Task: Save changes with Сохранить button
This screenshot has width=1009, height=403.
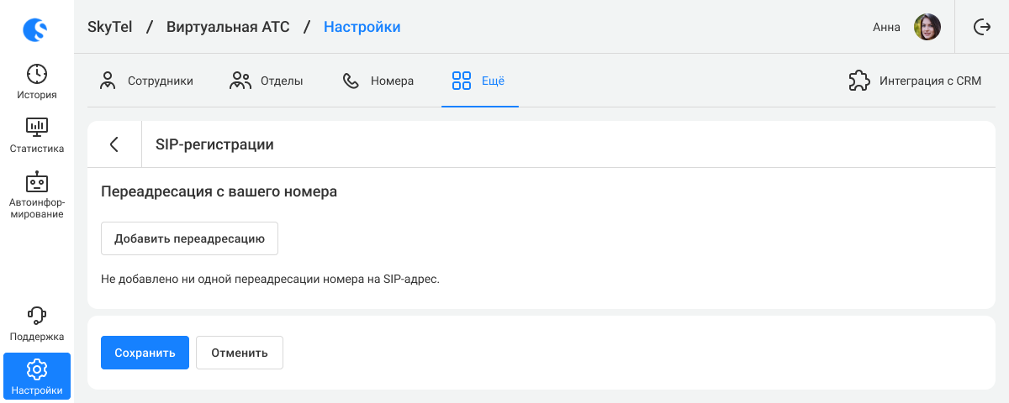Action: (x=145, y=353)
